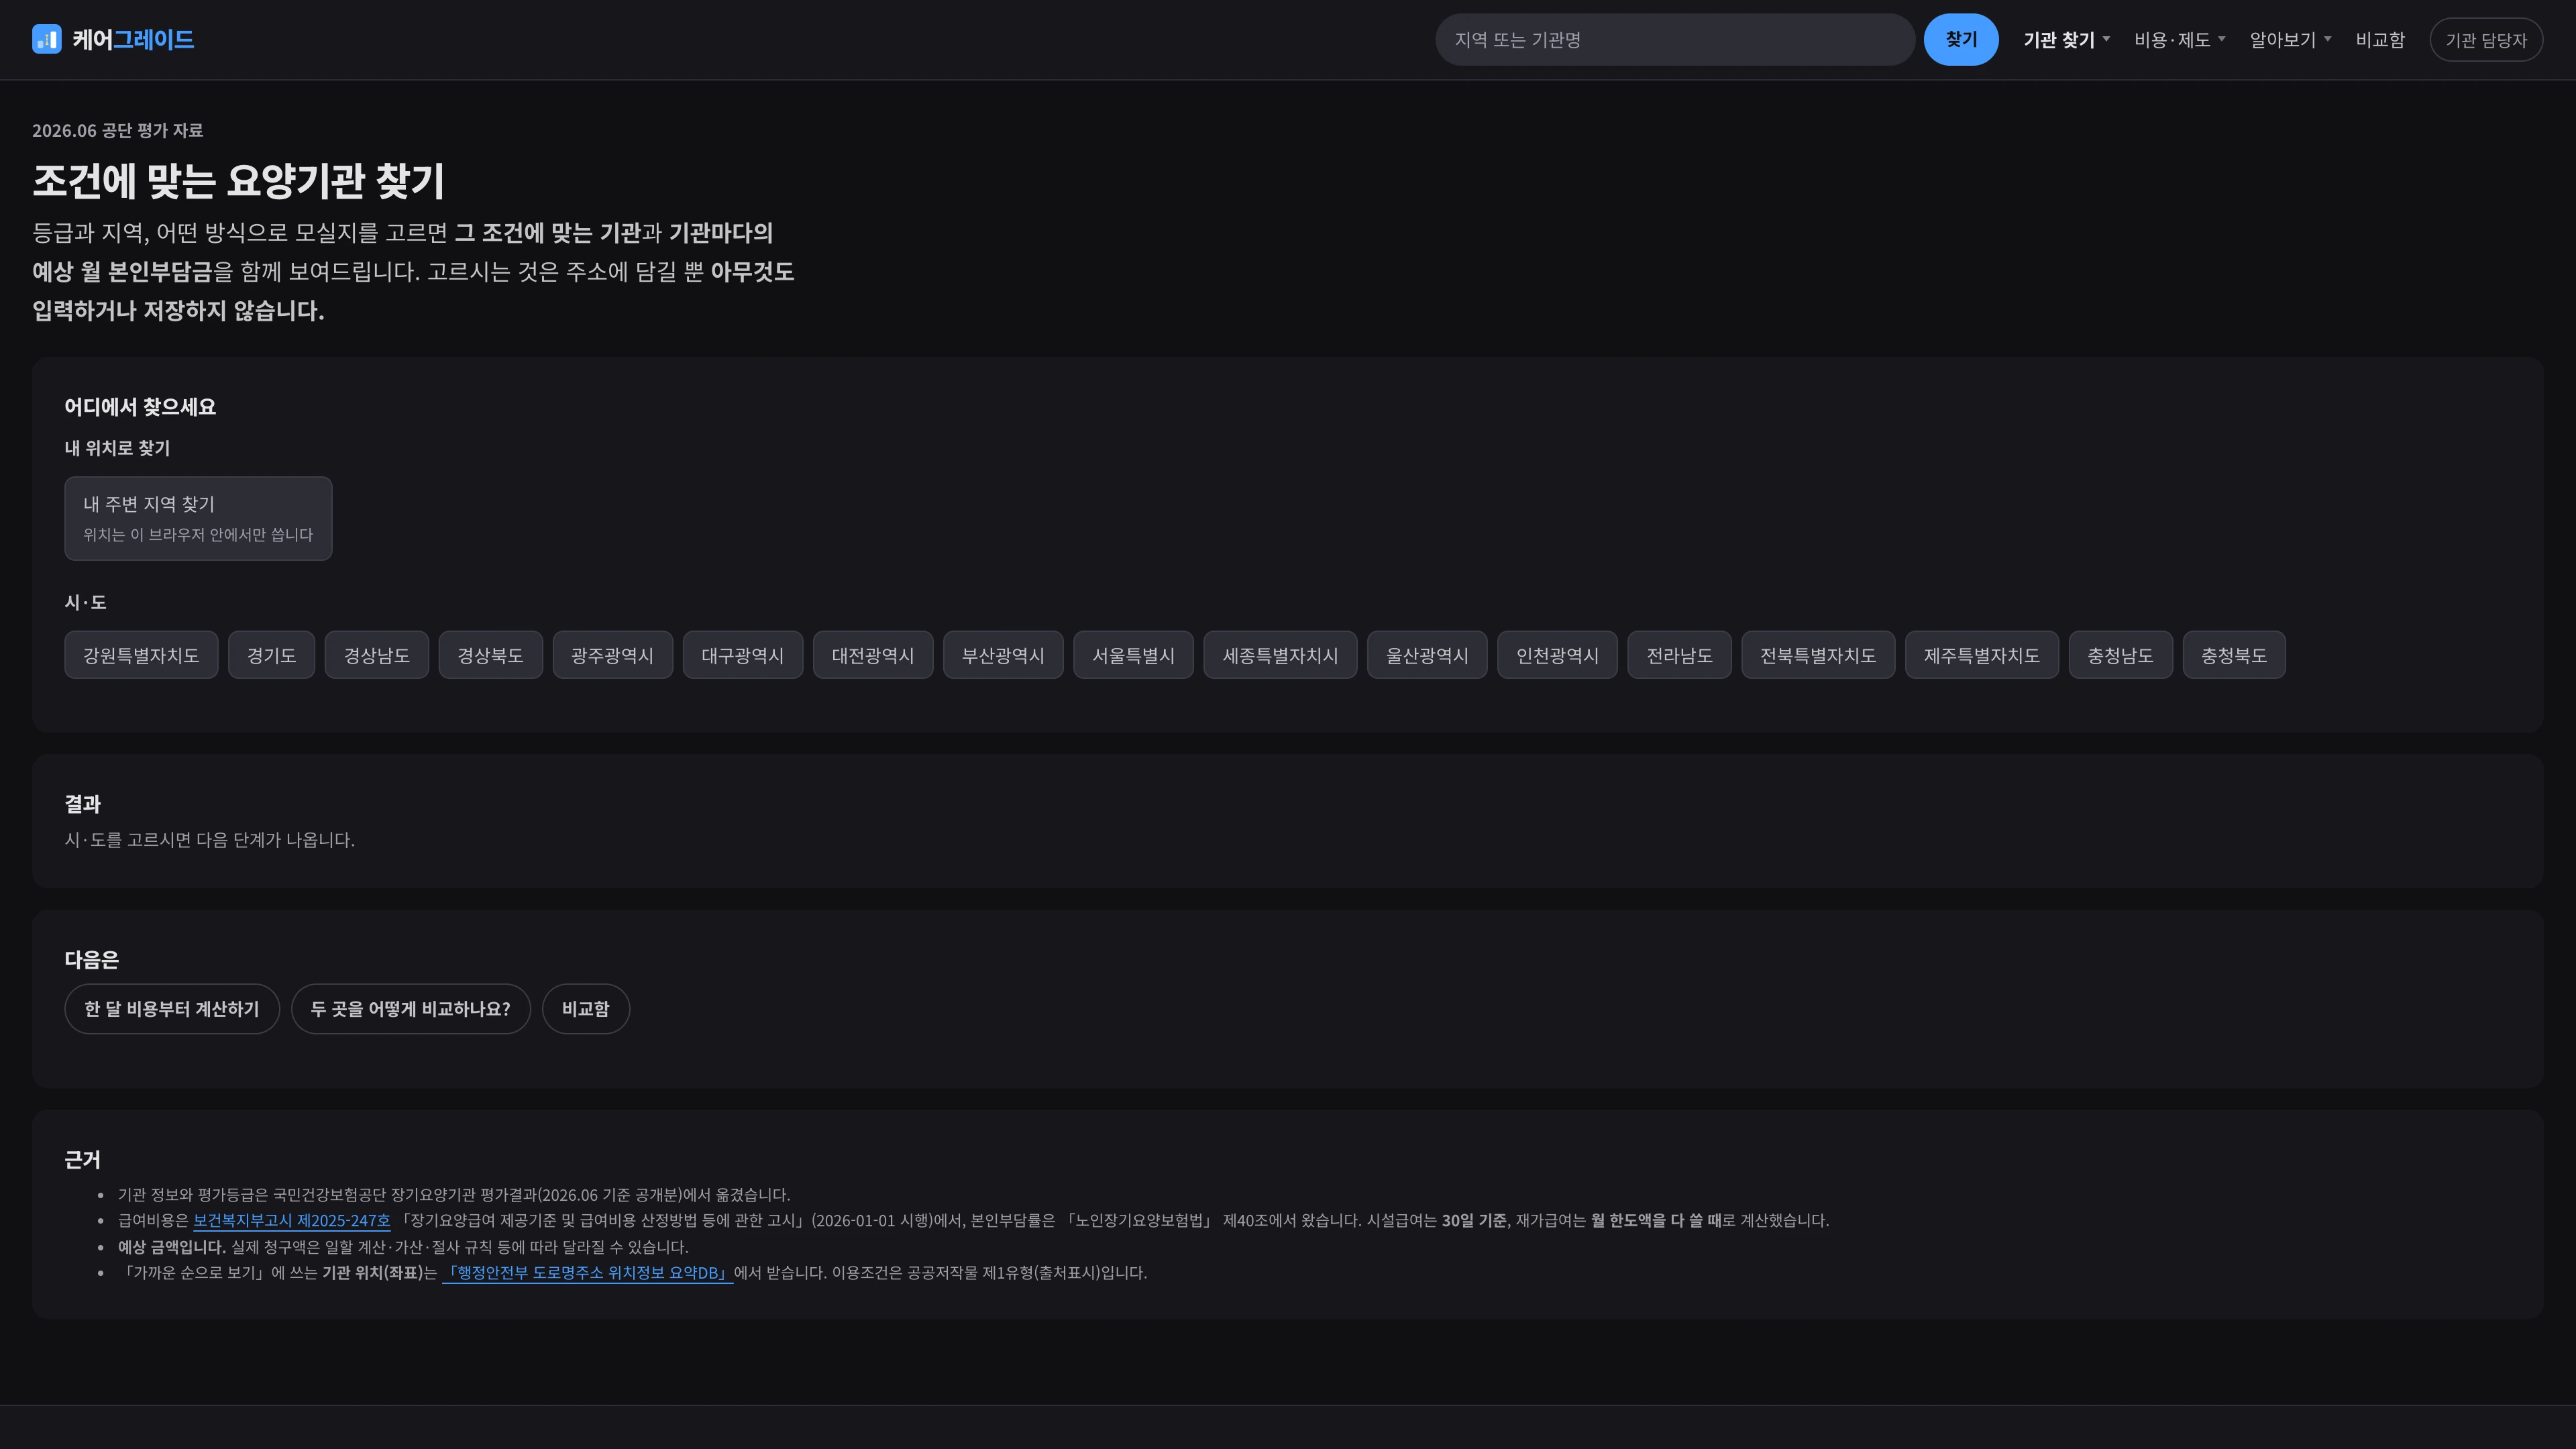2576x1449 pixels.
Task: Choose 제주특별자치도 region chip
Action: pyautogui.click(x=1981, y=655)
